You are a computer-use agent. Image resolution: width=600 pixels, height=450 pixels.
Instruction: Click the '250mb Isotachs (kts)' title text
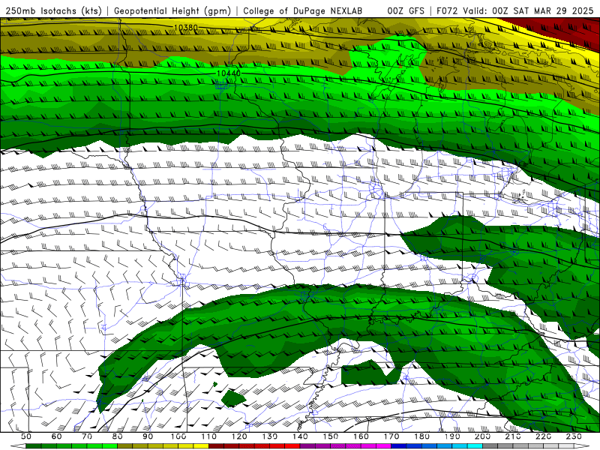click(53, 11)
